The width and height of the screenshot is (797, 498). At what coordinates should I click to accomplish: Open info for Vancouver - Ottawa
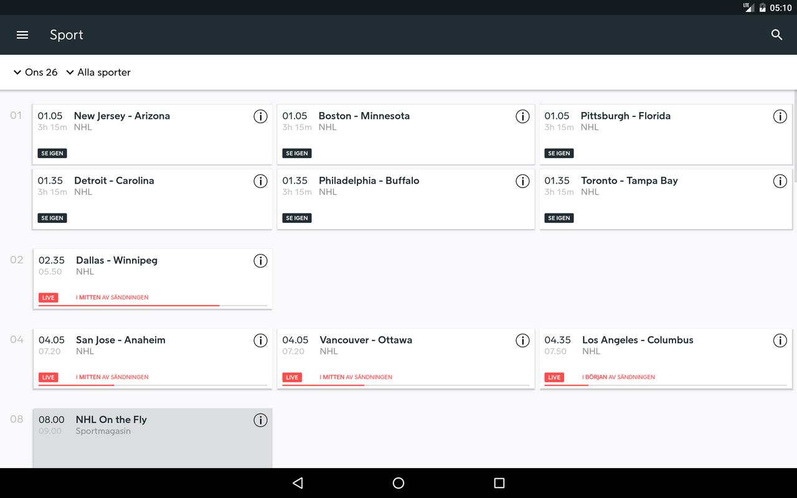pyautogui.click(x=522, y=341)
